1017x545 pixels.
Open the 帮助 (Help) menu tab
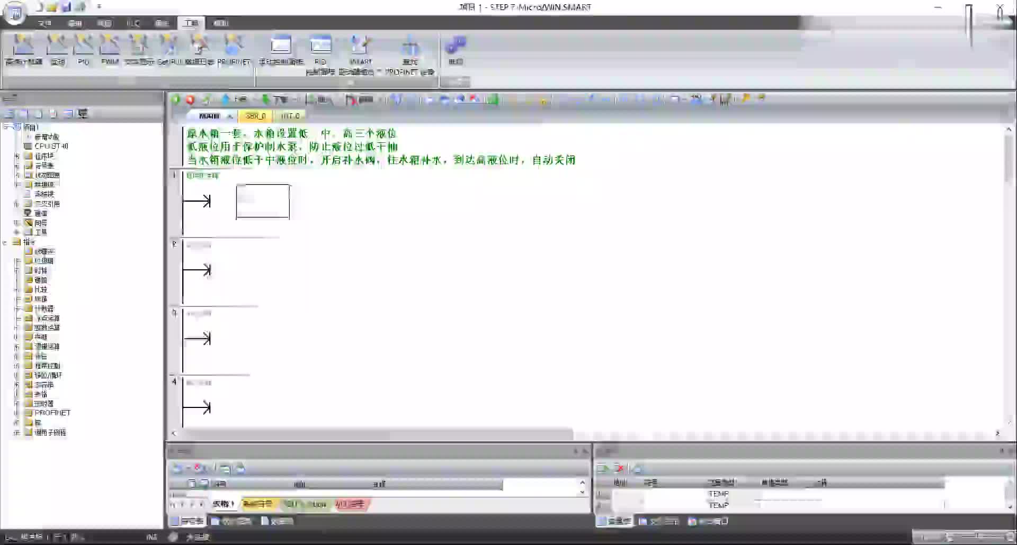click(221, 23)
